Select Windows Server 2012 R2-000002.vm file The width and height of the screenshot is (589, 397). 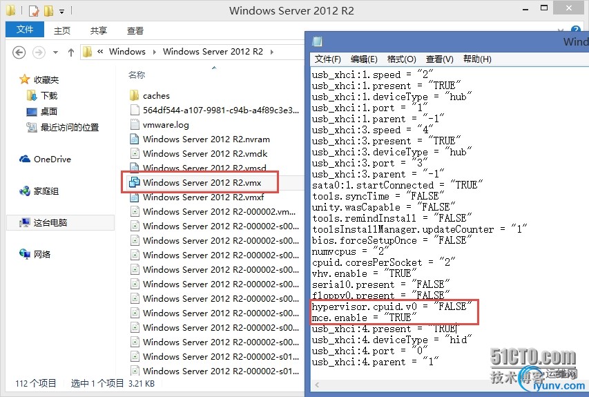click(219, 211)
